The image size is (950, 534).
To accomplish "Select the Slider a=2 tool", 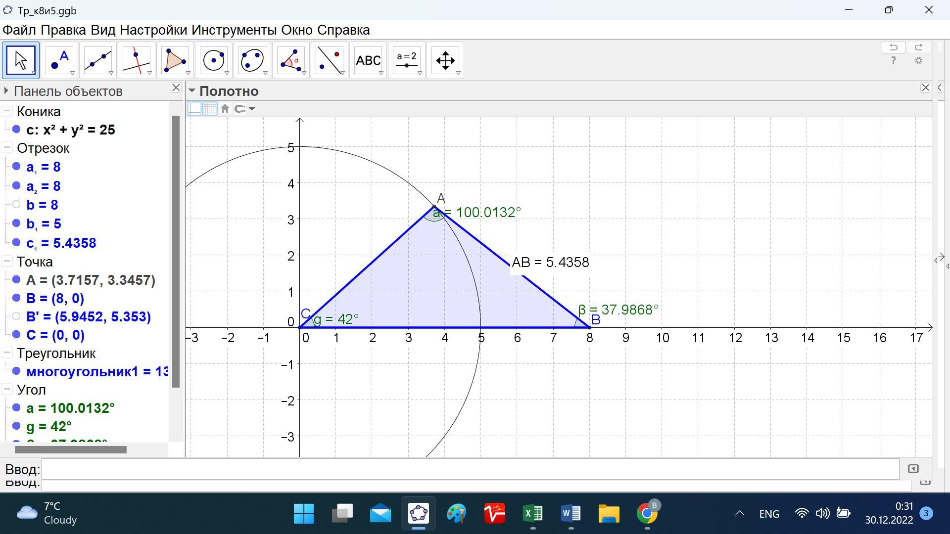I will [407, 60].
